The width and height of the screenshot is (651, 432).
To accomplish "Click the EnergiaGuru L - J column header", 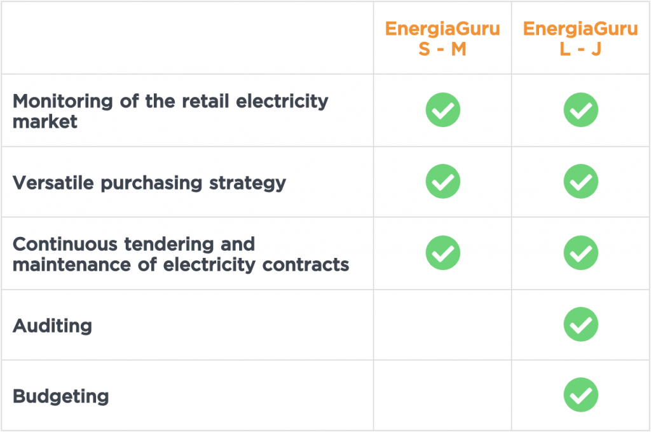I will (580, 39).
